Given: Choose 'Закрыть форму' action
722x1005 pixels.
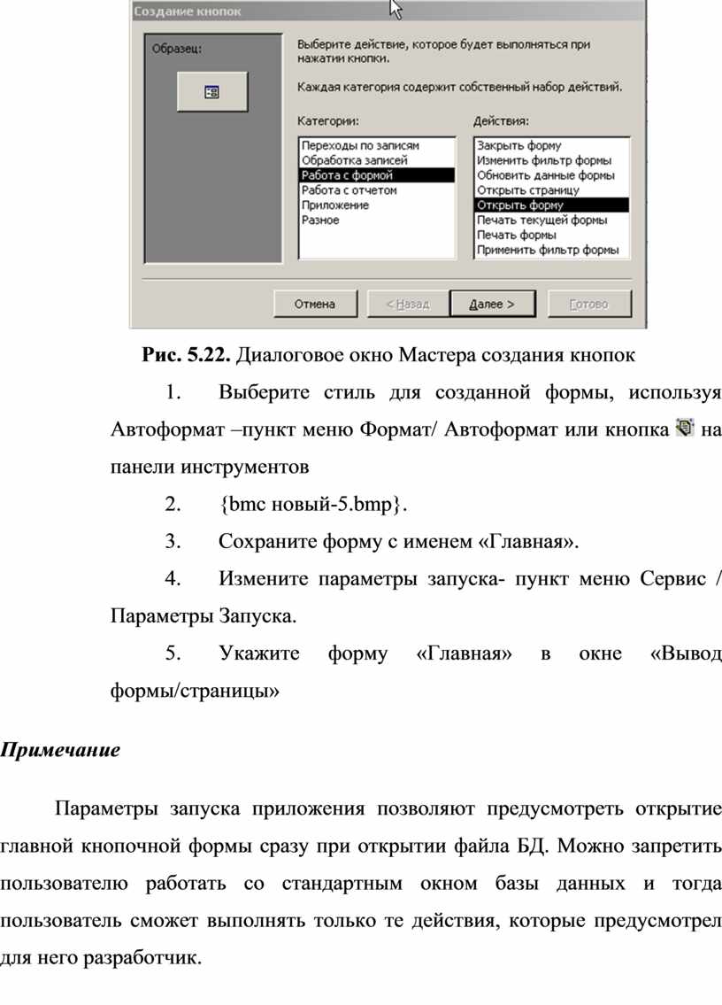Looking at the screenshot, I should pyautogui.click(x=519, y=145).
